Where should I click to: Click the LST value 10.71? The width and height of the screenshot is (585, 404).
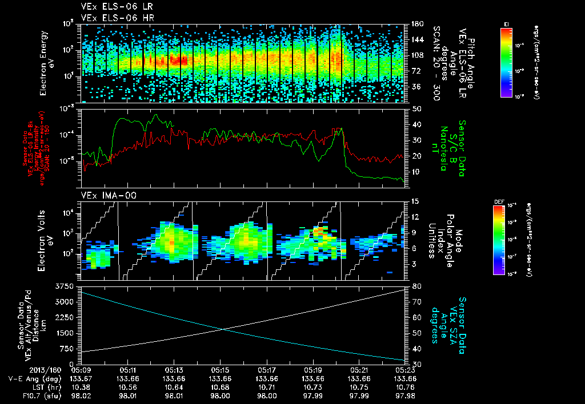(x=267, y=387)
